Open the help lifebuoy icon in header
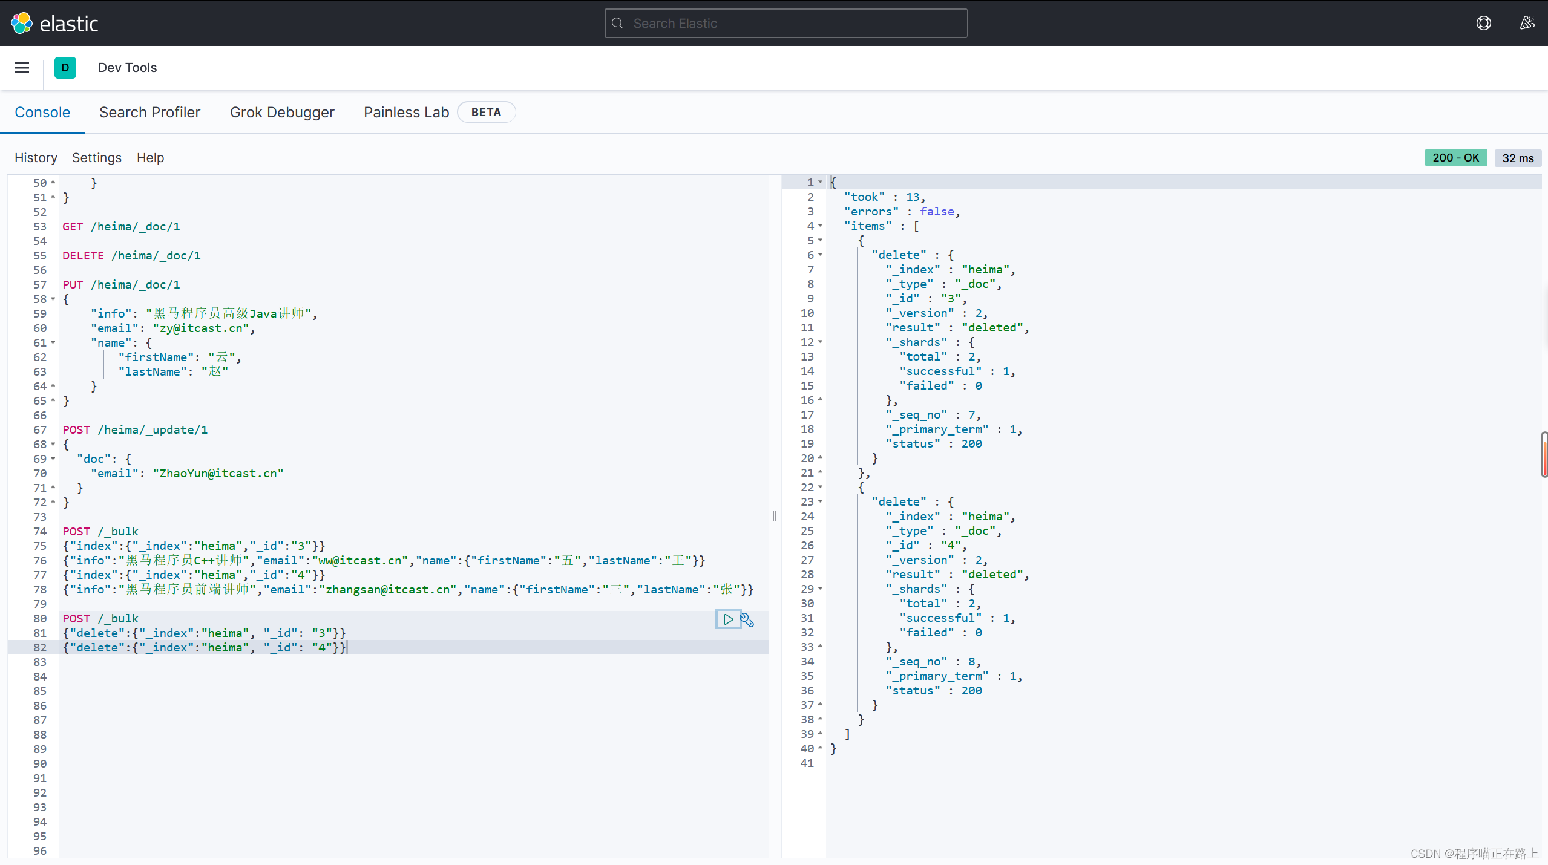This screenshot has height=865, width=1548. click(x=1483, y=23)
